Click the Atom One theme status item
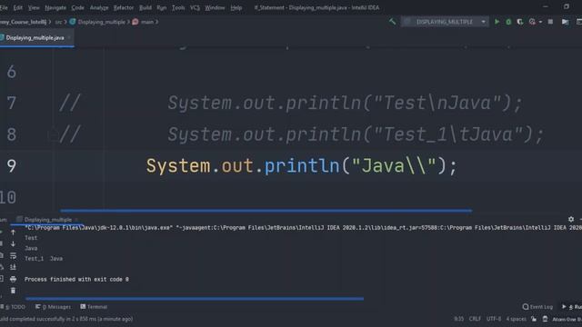This screenshot has width=582, height=327. 567,319
